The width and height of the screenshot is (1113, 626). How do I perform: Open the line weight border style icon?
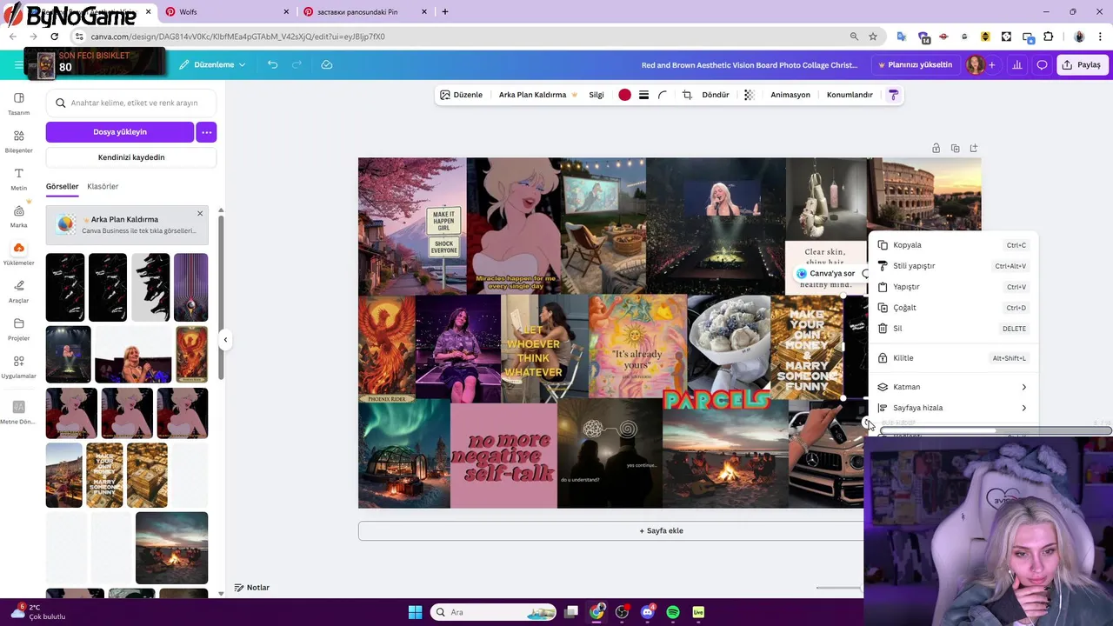[643, 95]
